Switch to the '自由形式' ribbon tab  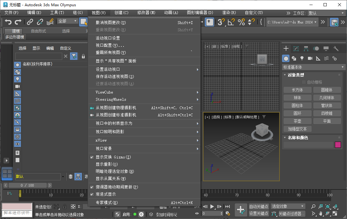[x=38, y=31]
